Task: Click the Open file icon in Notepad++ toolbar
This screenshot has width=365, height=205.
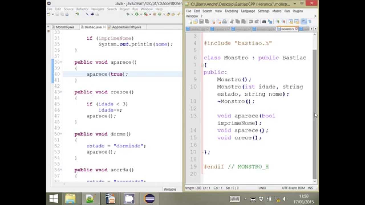Action: pos(196,22)
